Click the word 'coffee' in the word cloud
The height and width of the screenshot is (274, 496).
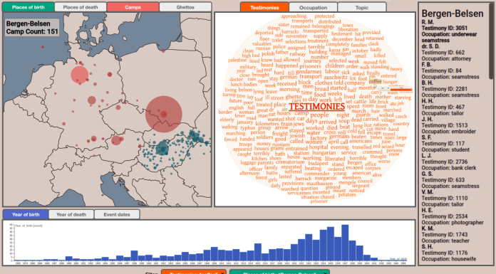pos(375,81)
